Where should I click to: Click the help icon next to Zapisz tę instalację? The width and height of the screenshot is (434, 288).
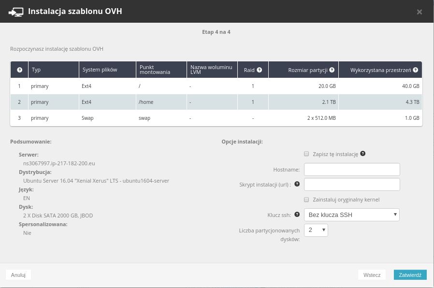[x=362, y=154]
